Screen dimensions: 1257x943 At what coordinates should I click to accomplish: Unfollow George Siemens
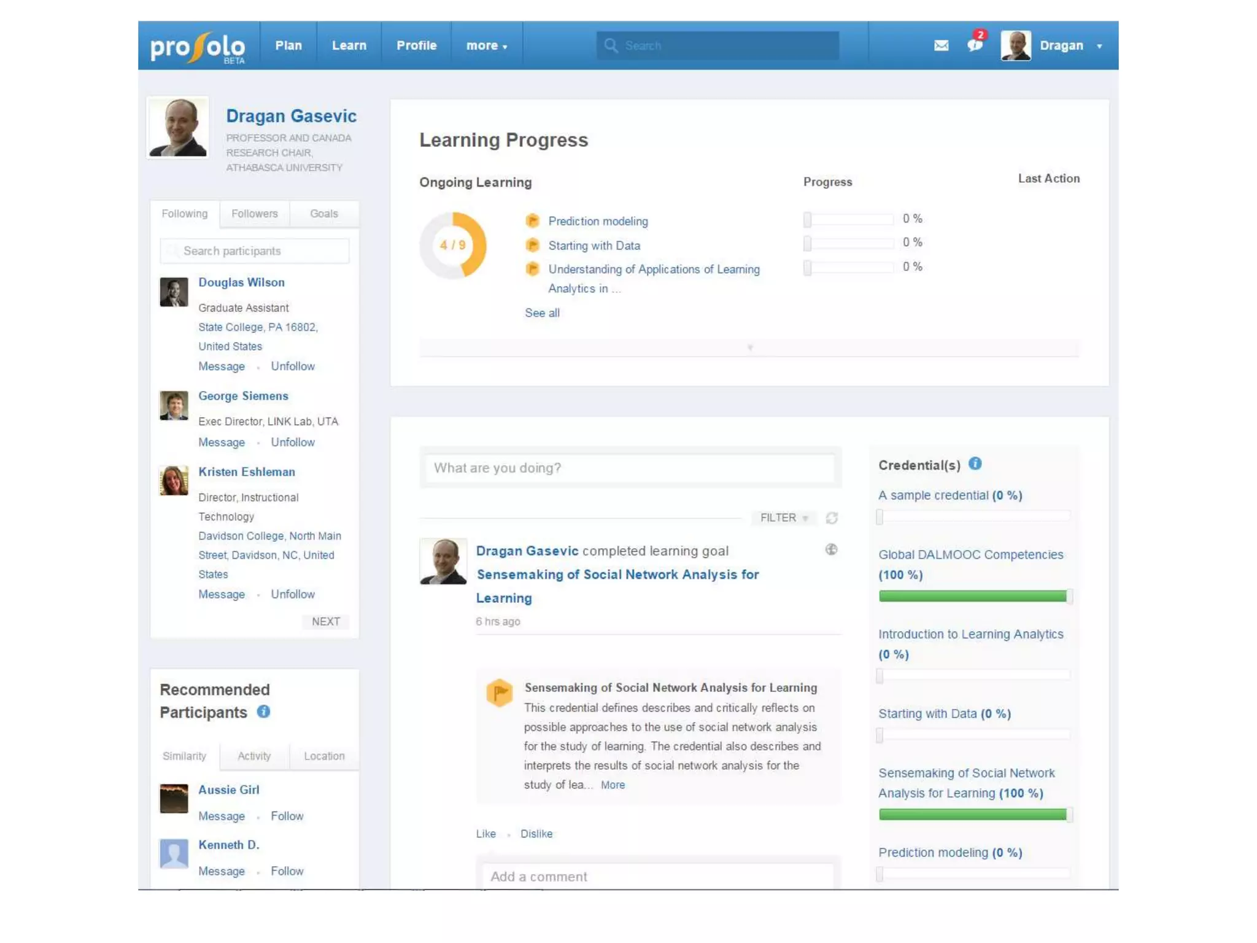click(293, 442)
